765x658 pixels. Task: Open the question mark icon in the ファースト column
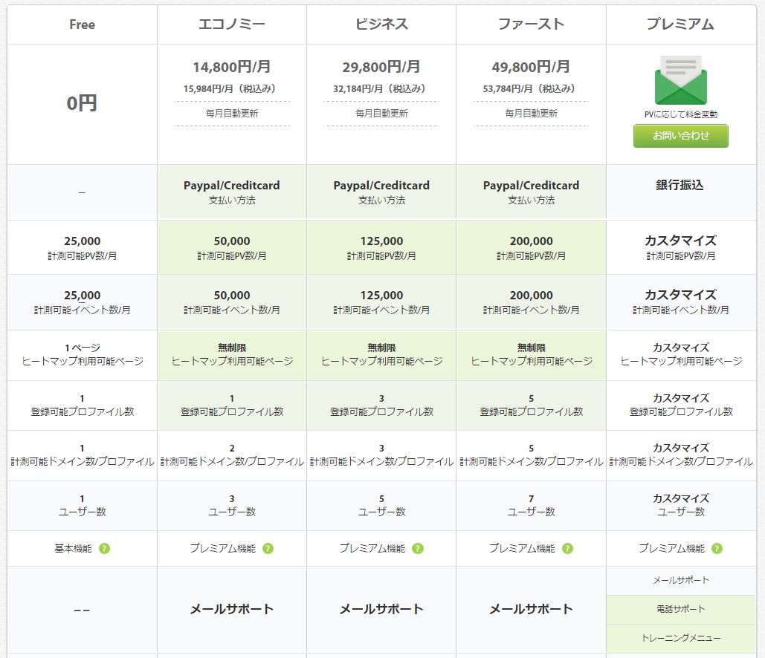567,549
